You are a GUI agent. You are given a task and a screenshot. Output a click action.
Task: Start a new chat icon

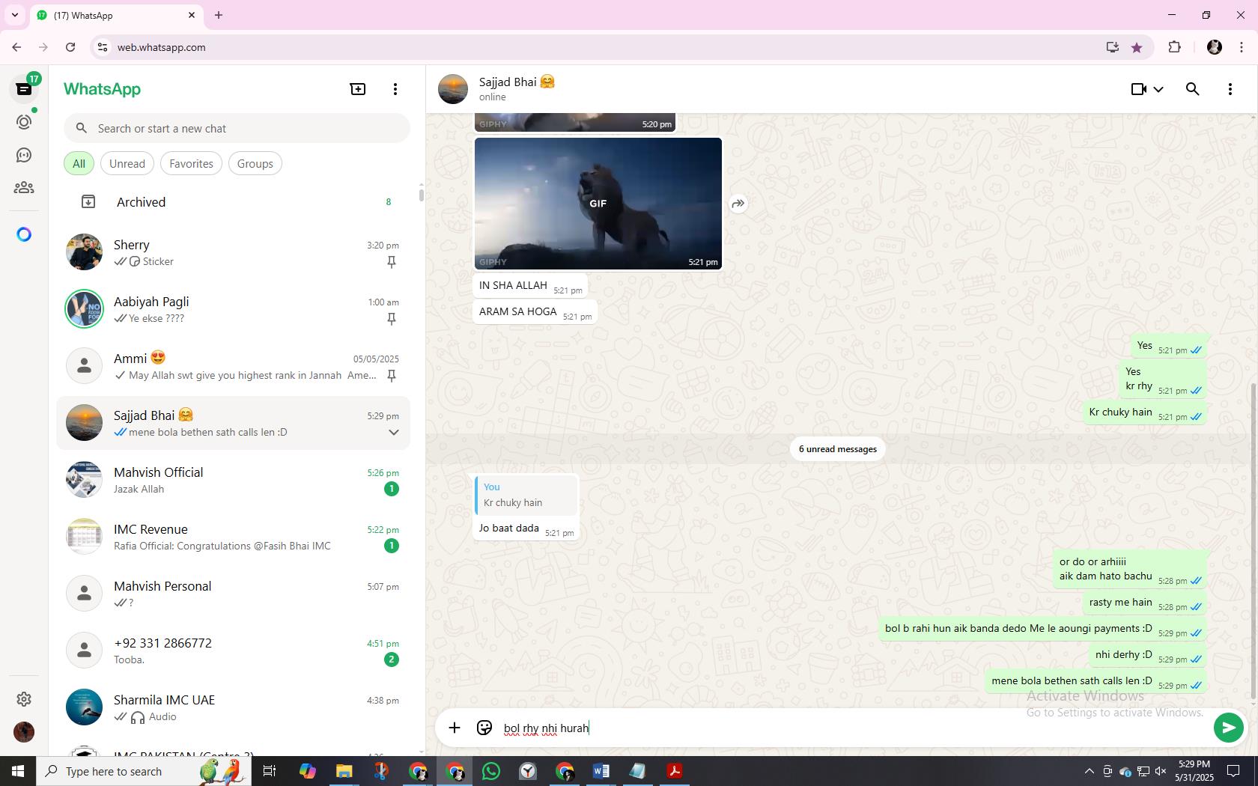point(358,89)
